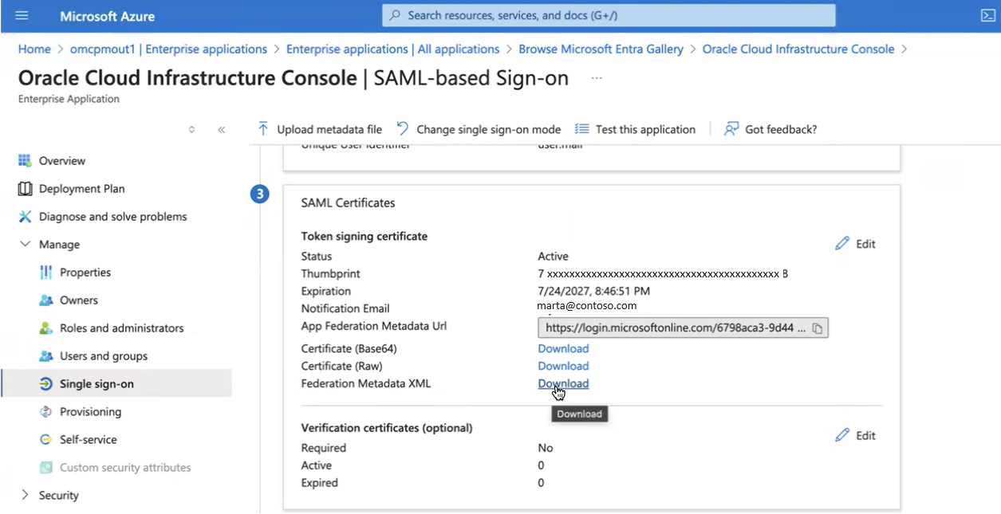This screenshot has height=514, width=1001.
Task: Open the Azure portal hamburger menu
Action: point(22,15)
